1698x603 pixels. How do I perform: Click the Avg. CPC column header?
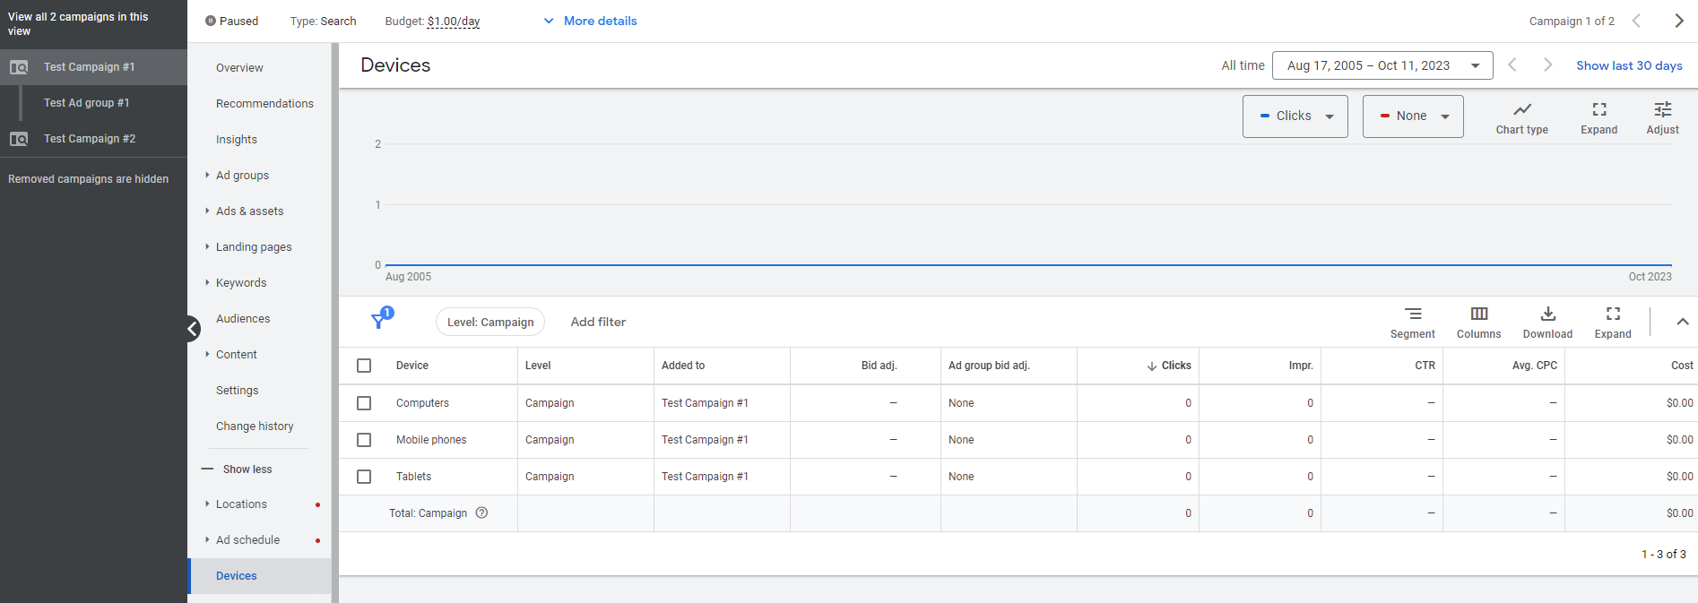click(x=1535, y=366)
